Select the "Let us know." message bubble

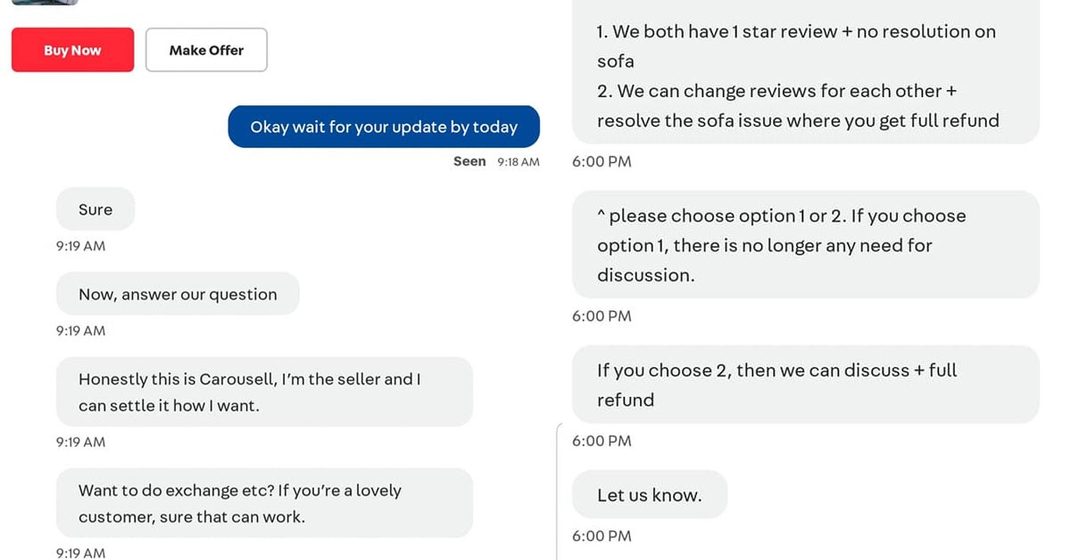[x=650, y=495]
